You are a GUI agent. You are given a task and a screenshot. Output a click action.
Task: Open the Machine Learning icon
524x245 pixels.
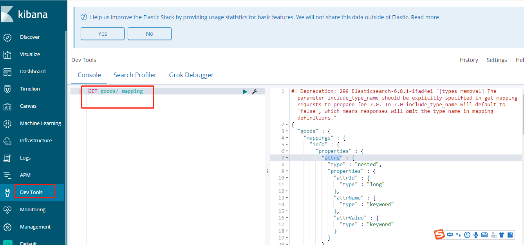pyautogui.click(x=7, y=123)
